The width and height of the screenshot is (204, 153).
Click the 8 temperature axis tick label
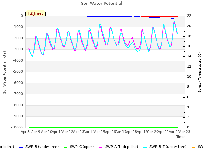click(x=188, y=87)
